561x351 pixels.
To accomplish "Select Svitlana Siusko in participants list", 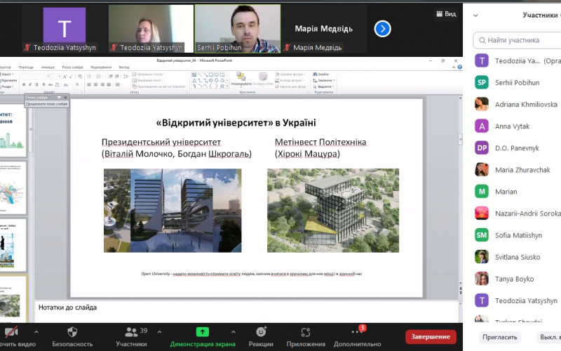I will (518, 257).
